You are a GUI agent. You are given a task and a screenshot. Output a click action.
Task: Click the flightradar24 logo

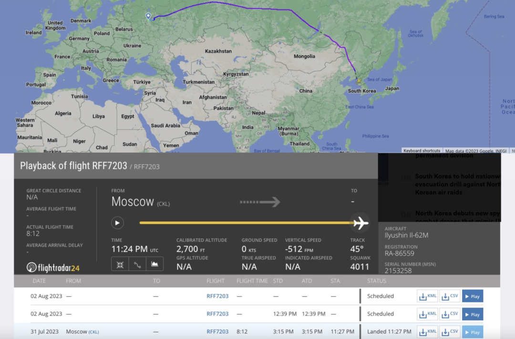[x=53, y=267]
